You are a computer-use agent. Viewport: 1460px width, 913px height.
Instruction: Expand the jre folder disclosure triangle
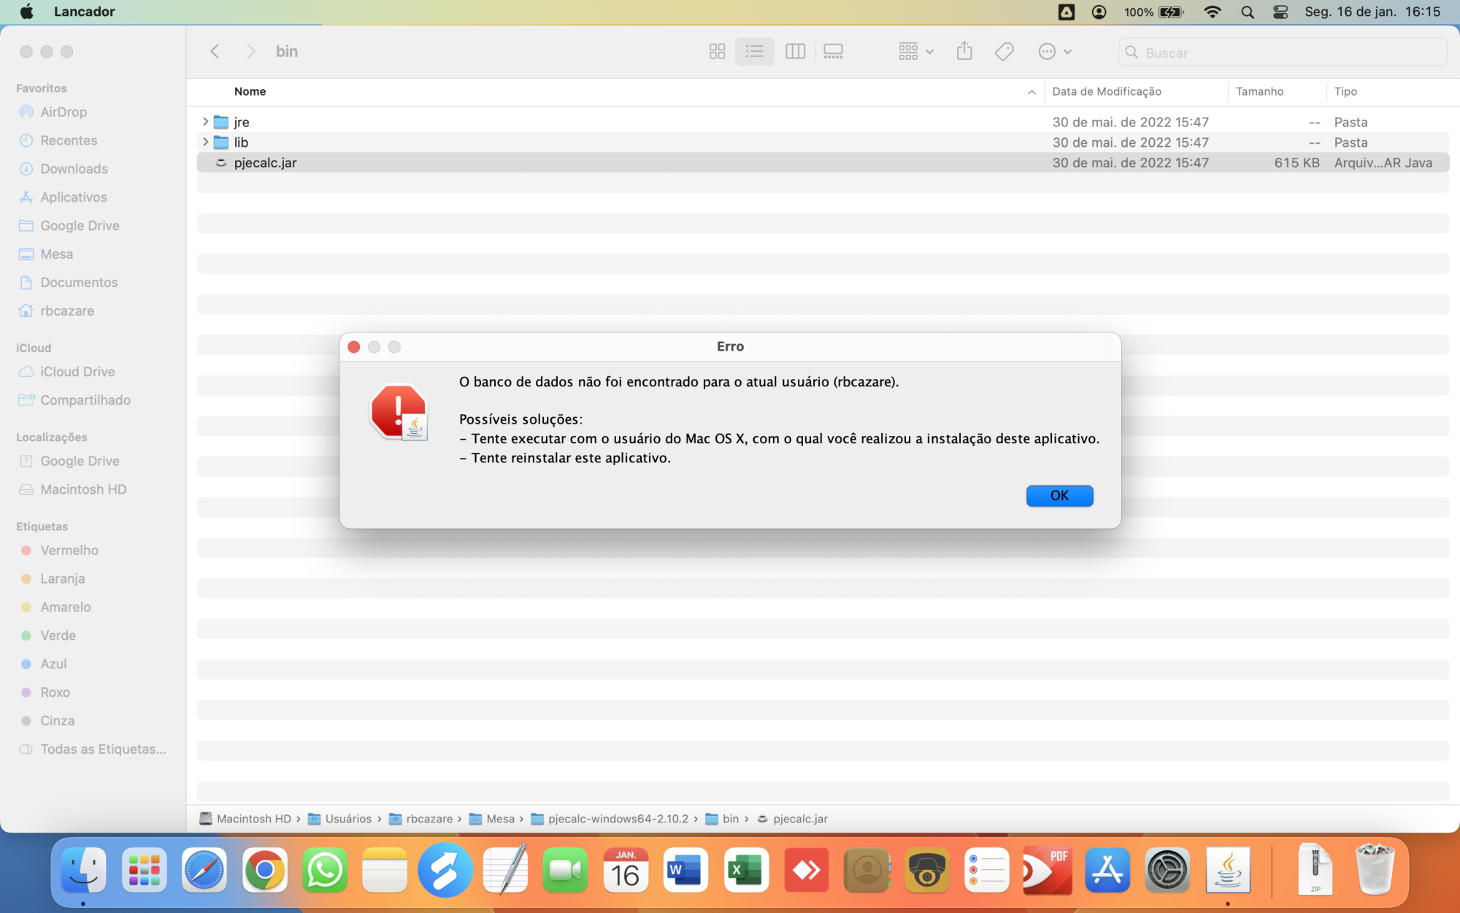(x=205, y=121)
